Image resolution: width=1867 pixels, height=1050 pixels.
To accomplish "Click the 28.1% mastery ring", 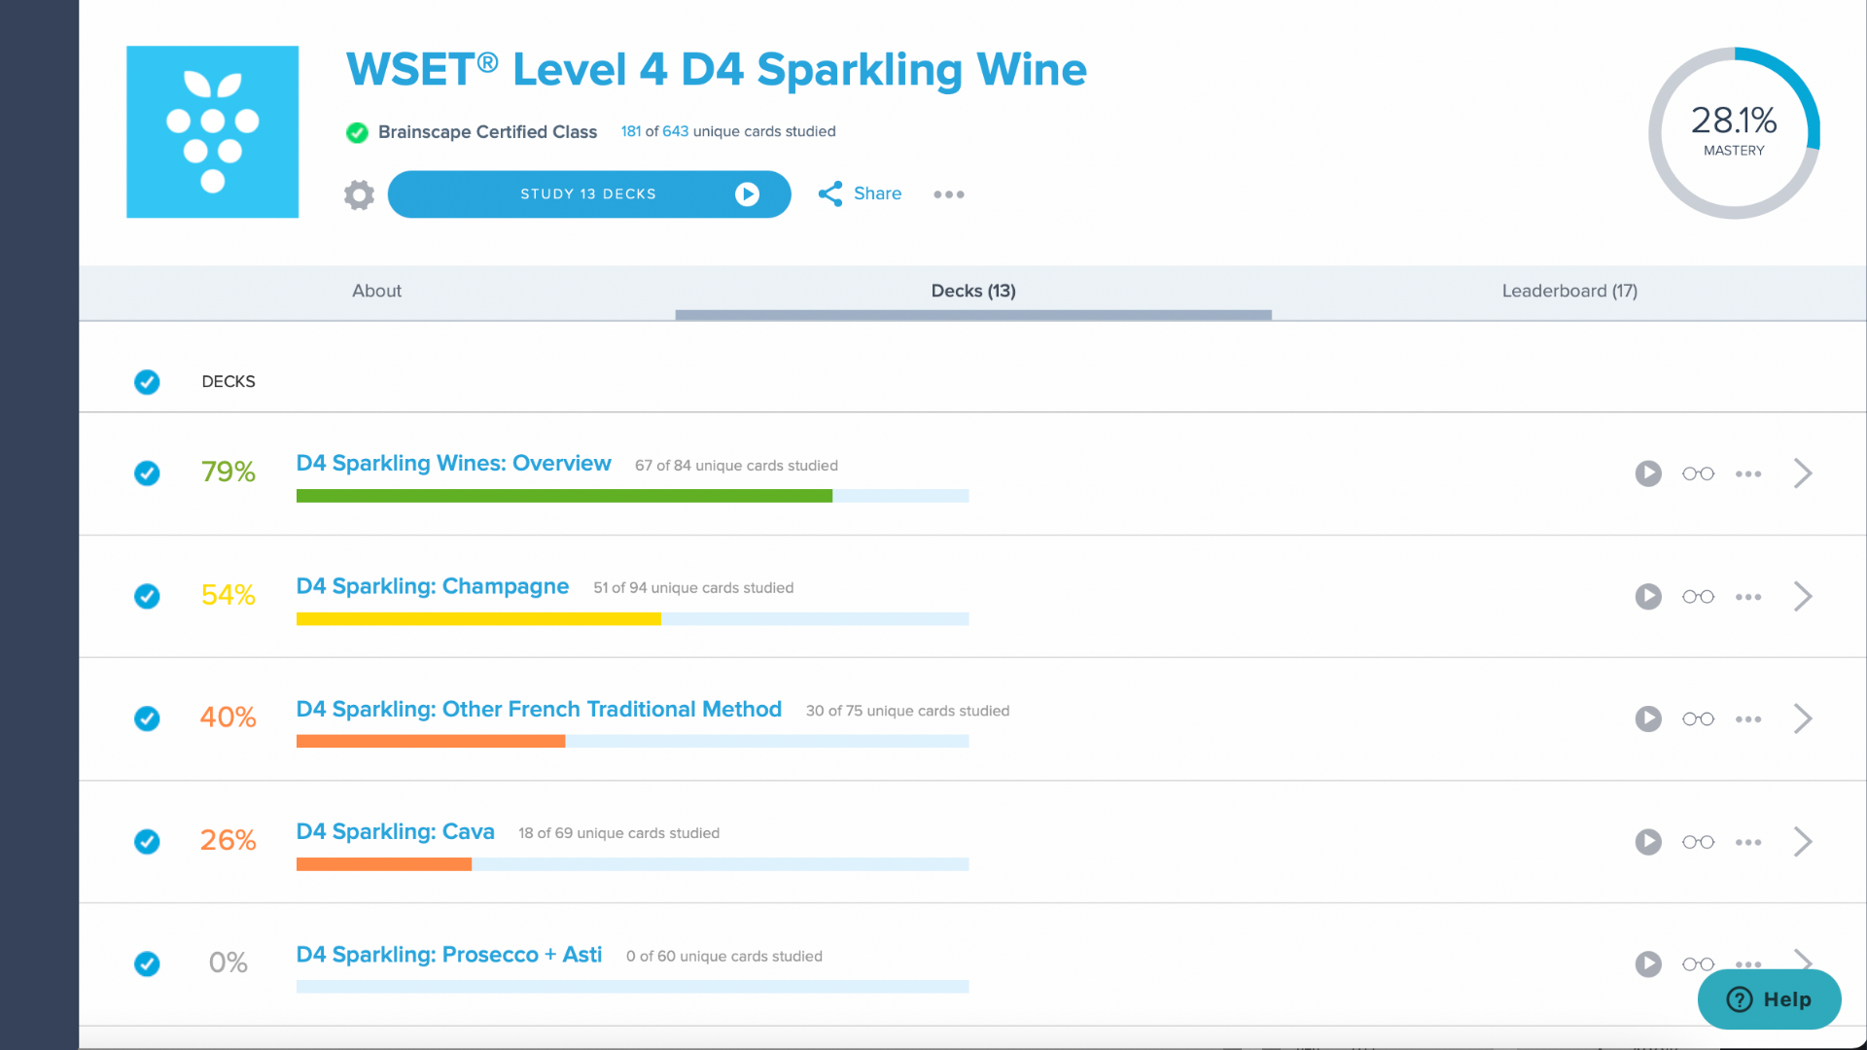I will click(x=1736, y=132).
